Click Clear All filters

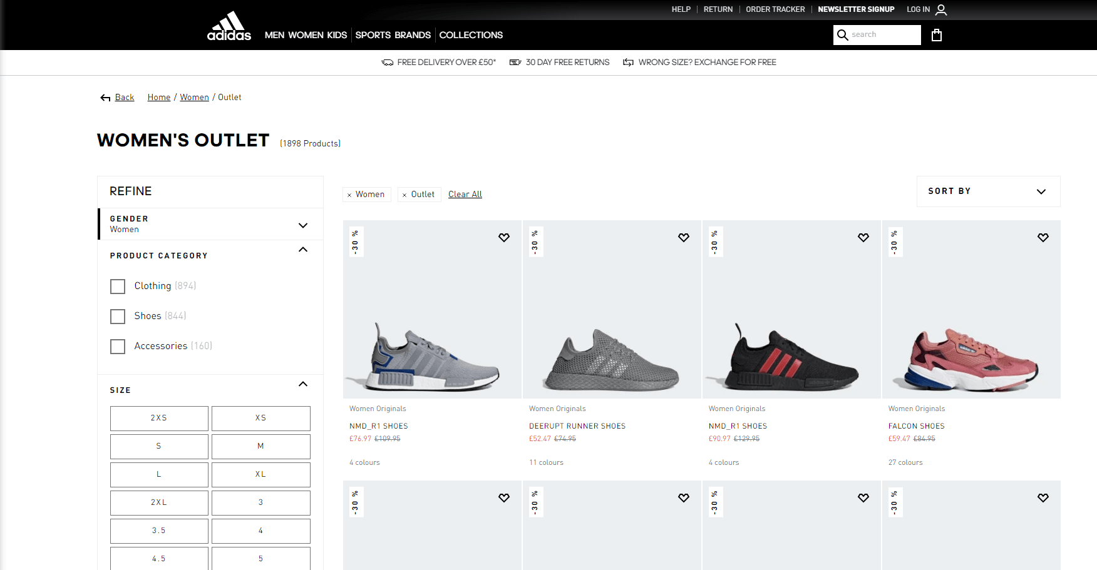click(x=465, y=195)
